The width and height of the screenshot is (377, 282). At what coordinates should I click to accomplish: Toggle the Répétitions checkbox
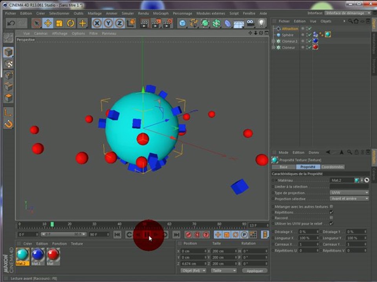pyautogui.click(x=331, y=212)
